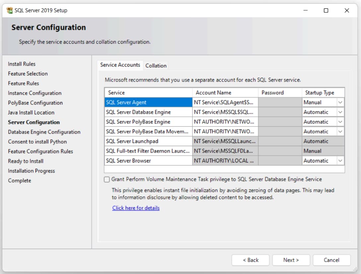Click the SQL Server Setup title bar icon
Screen dimensions: 361x274
pyautogui.click(x=10, y=10)
